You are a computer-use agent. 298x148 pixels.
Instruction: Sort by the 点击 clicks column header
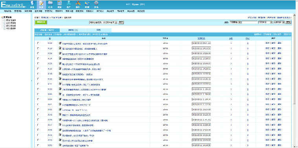(231, 38)
